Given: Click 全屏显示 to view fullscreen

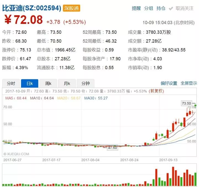Looking at the screenshot, I should 189,83.
